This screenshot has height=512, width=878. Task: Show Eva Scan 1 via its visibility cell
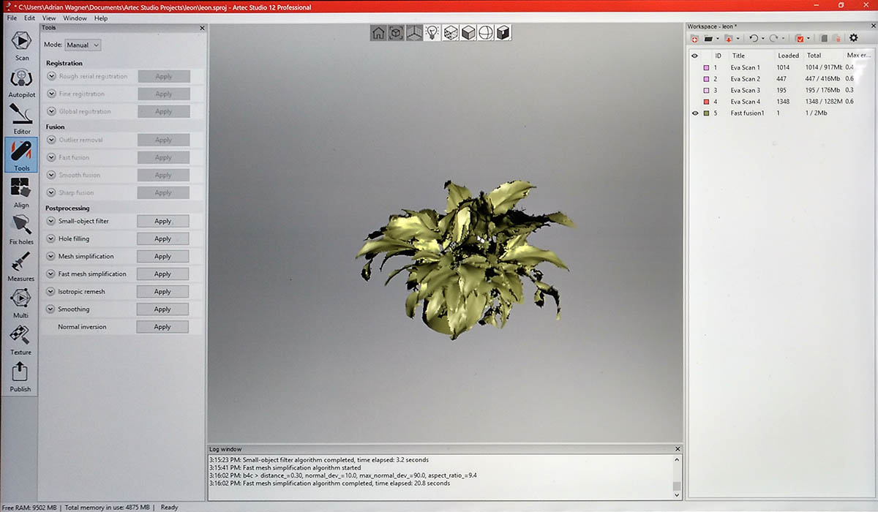695,67
